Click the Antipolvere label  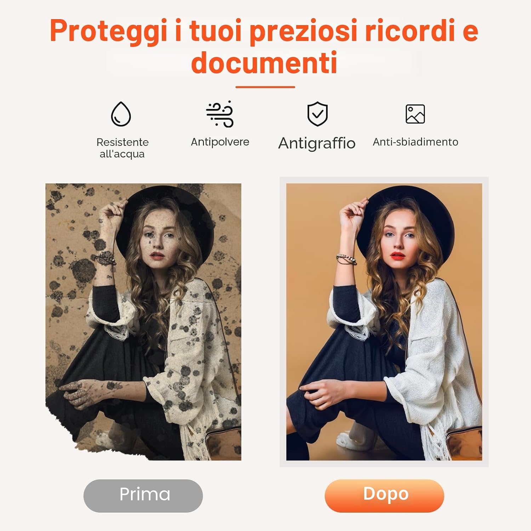pos(220,142)
